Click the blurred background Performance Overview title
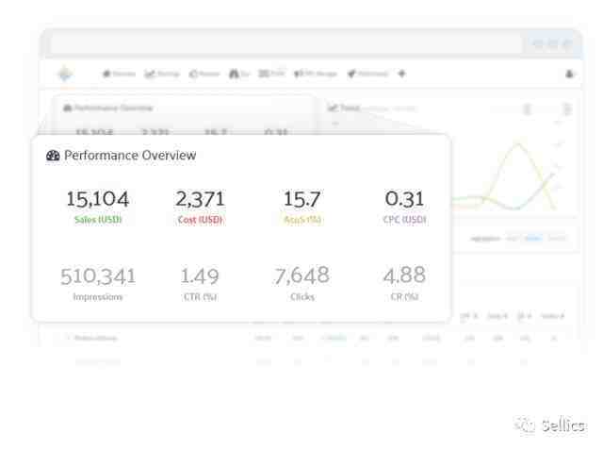Image resolution: width=603 pixels, height=450 pixels. tap(113, 108)
